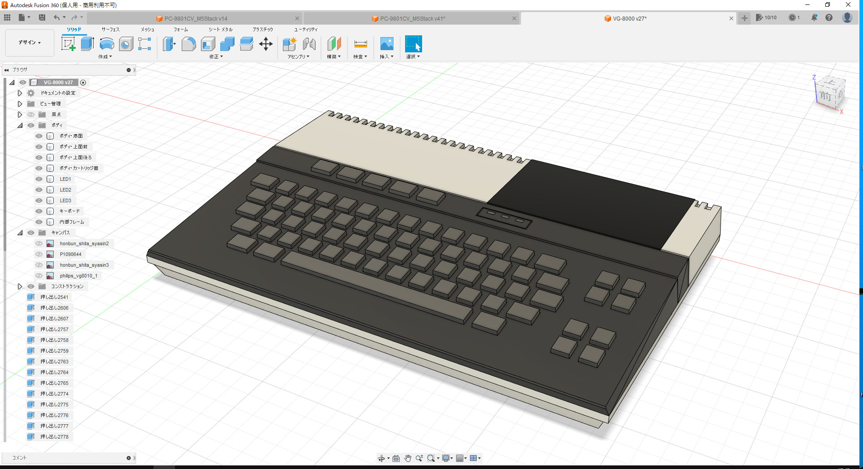Activate the Orbit tool in the navigation bar

382,458
